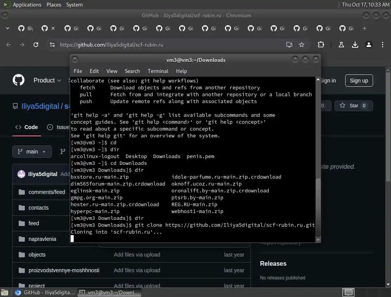391x297 pixels.
Task: Click Iliya5digital commit author name
Action: tap(43, 174)
